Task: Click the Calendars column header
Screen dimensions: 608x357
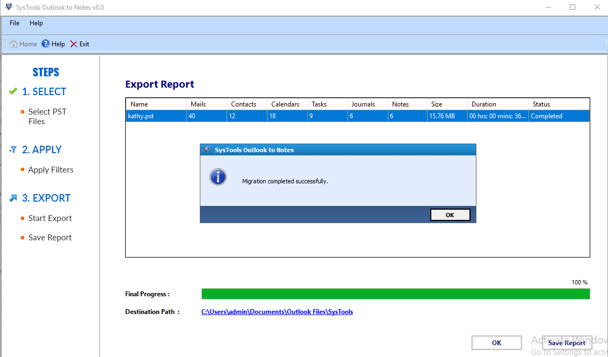Action: (x=287, y=104)
